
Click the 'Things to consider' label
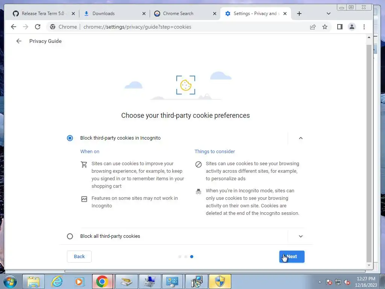(215, 151)
